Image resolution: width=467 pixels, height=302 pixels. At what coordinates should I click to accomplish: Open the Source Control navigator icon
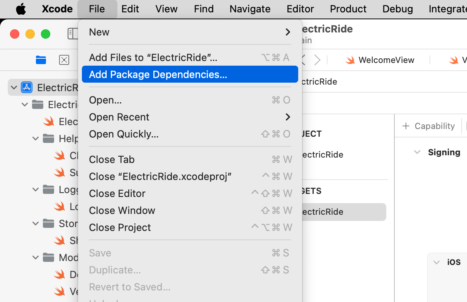point(64,60)
